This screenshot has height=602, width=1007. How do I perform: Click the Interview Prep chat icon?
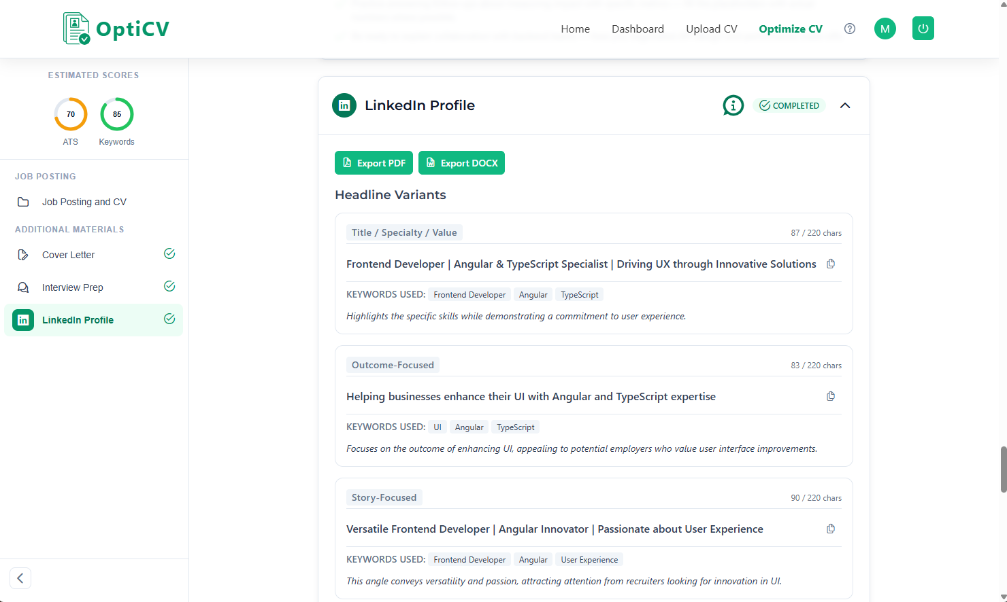coord(23,287)
